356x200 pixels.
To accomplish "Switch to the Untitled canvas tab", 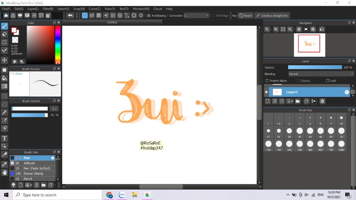I will tap(112, 22).
